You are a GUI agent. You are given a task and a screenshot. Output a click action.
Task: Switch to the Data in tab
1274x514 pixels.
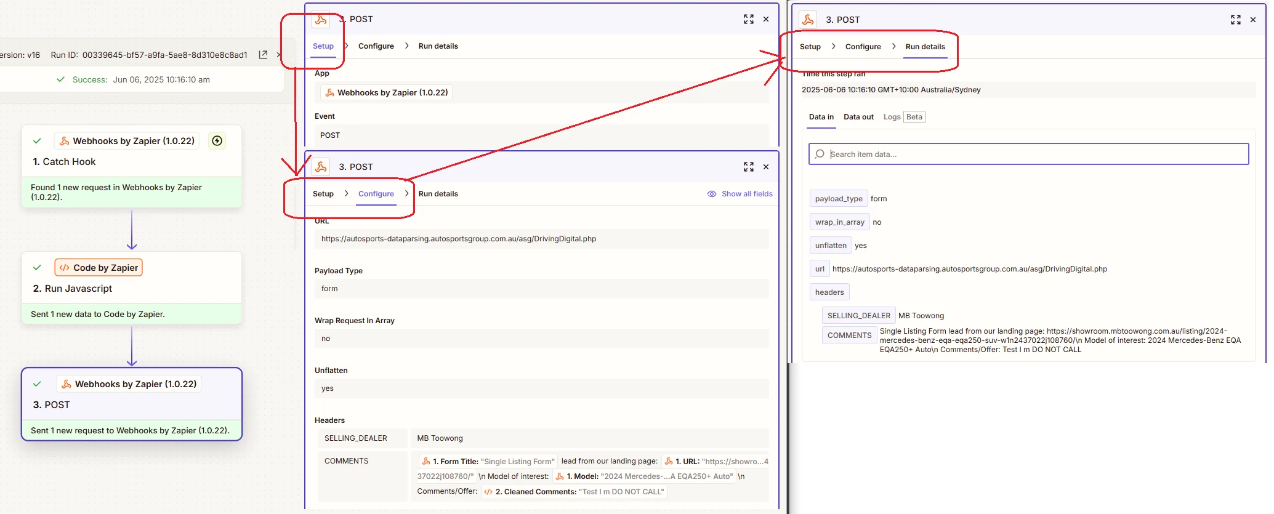tap(821, 117)
